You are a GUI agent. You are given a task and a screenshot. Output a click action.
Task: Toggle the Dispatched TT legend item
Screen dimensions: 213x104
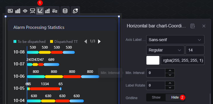tap(64, 42)
